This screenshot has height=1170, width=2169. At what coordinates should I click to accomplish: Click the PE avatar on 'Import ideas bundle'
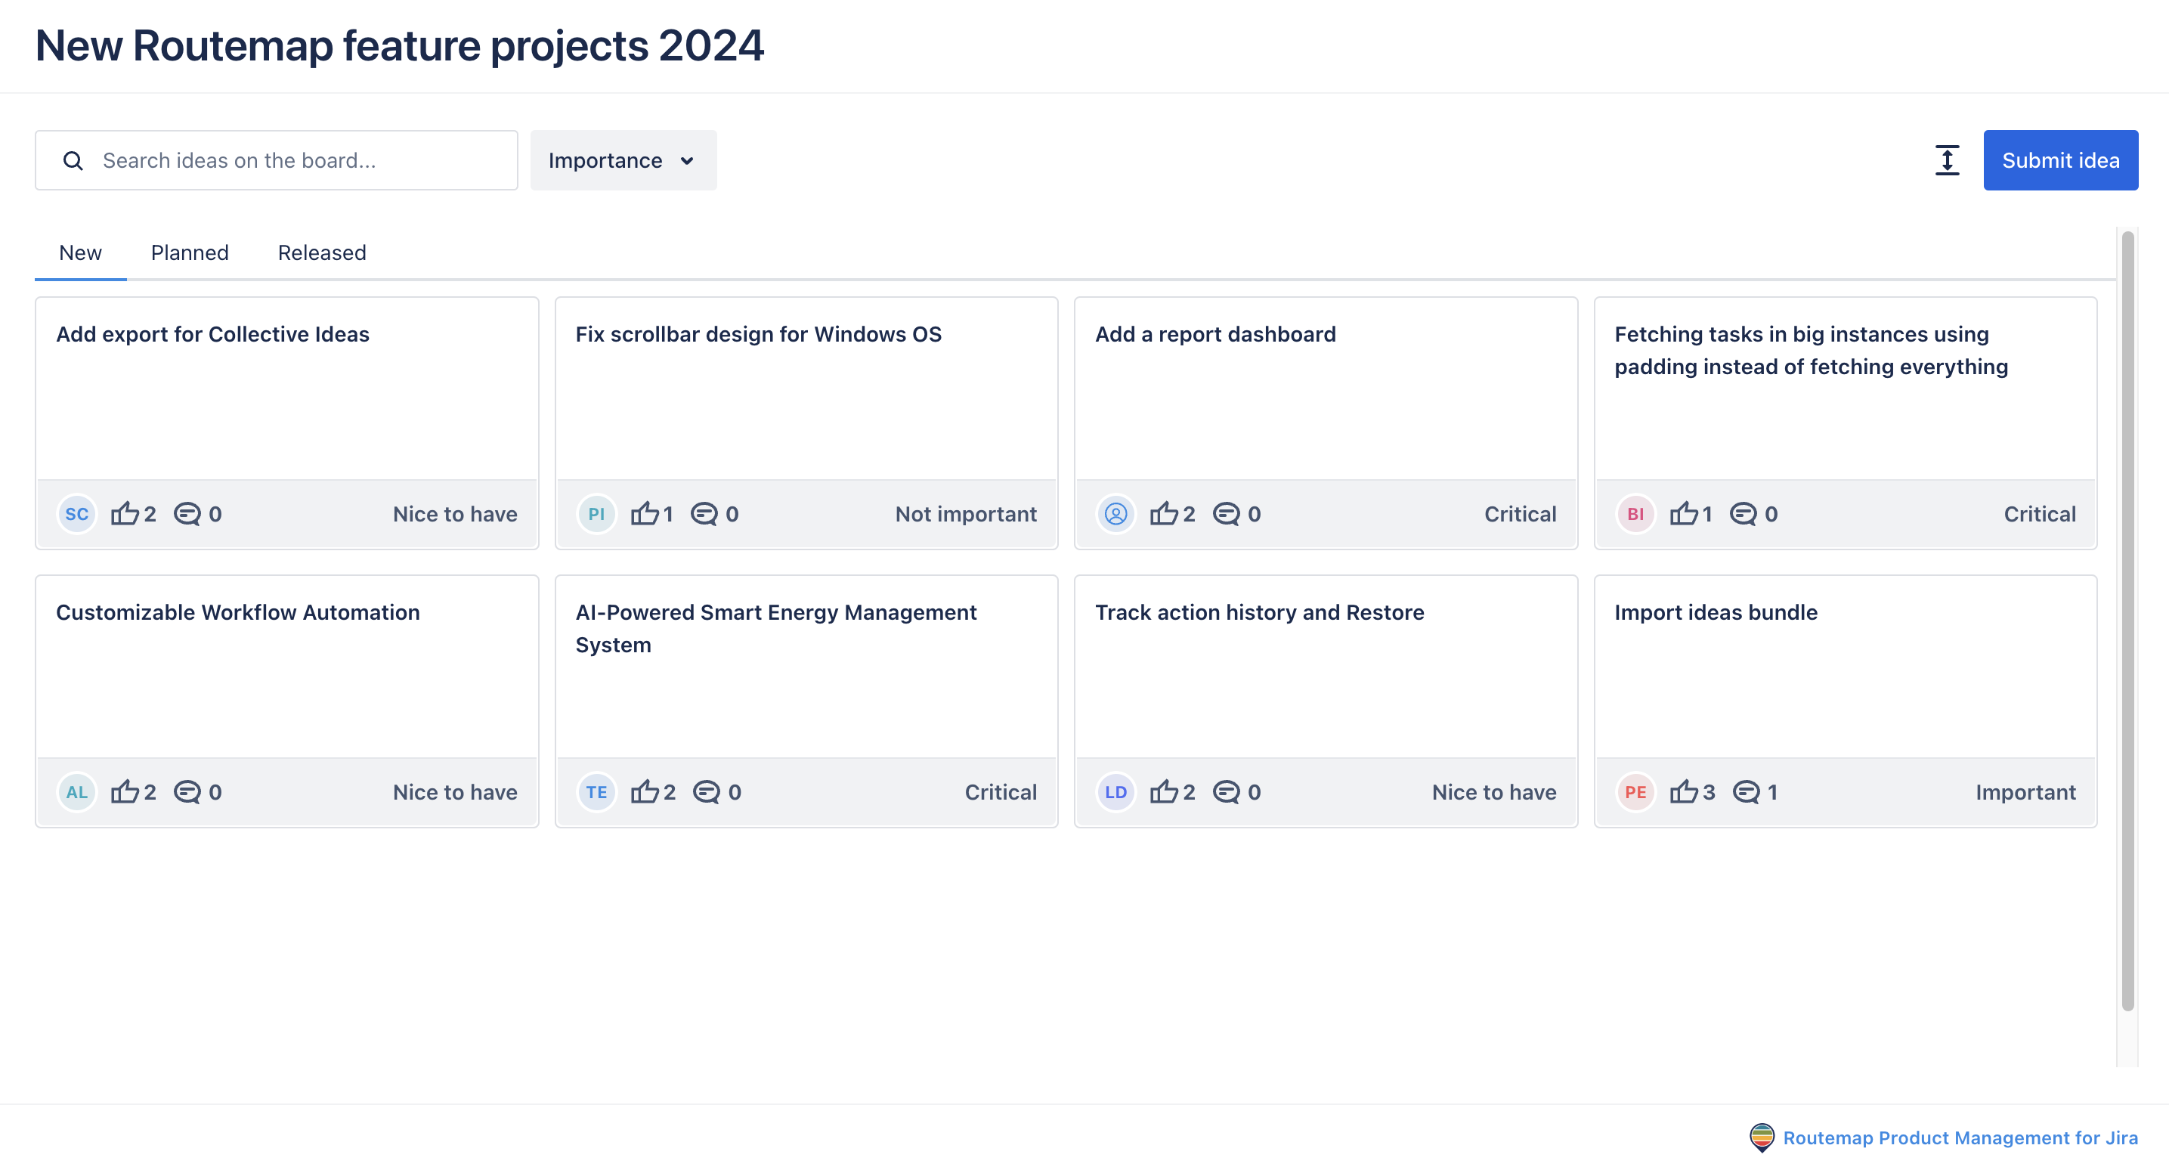click(x=1635, y=792)
